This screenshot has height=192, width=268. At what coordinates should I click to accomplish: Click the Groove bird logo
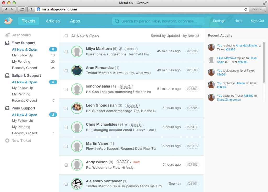point(8,21)
